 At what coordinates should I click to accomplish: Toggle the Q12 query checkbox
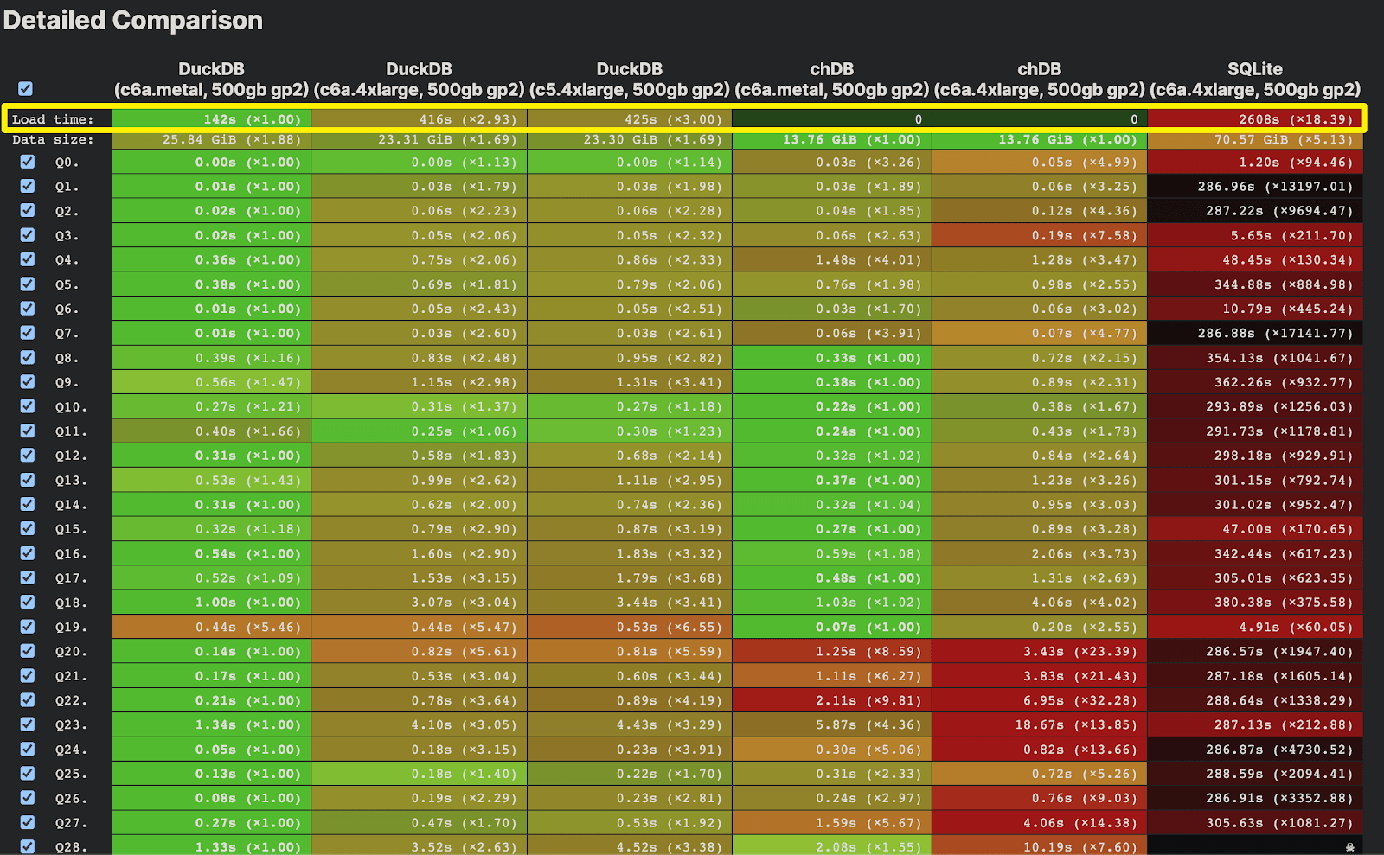pyautogui.click(x=28, y=456)
